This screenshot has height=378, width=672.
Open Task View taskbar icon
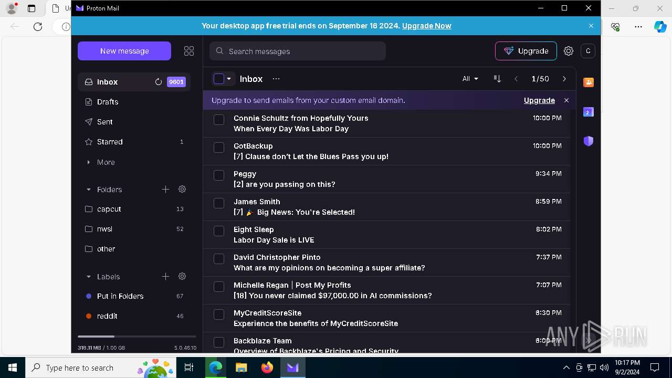pyautogui.click(x=189, y=367)
